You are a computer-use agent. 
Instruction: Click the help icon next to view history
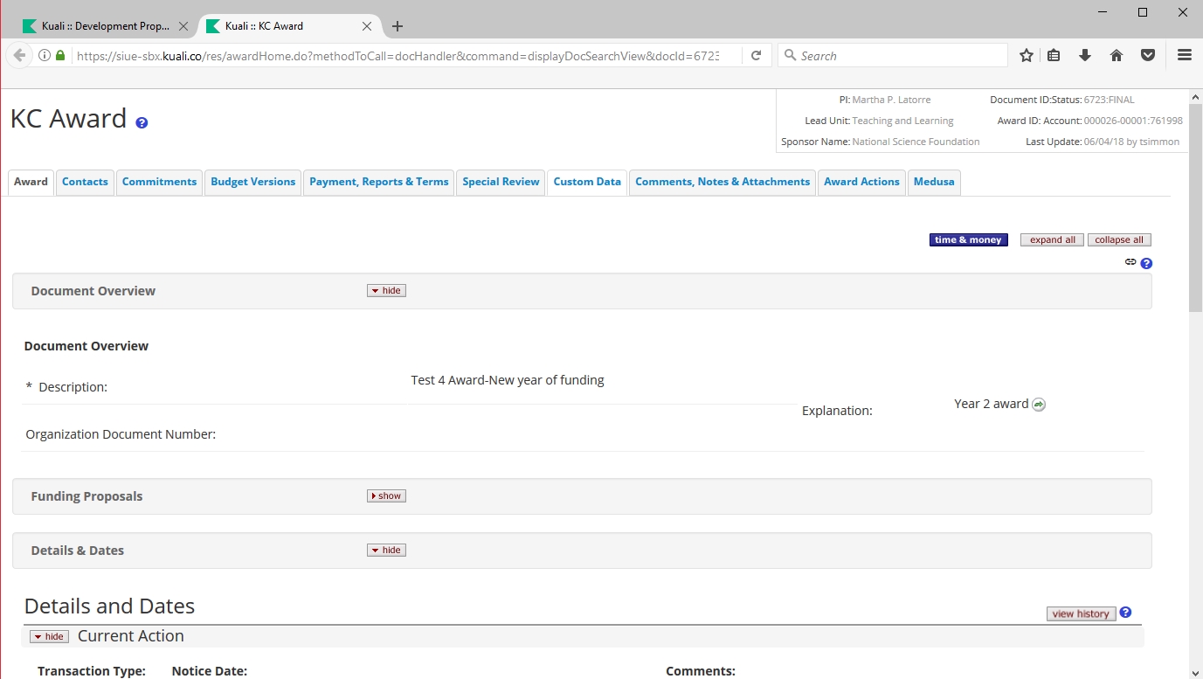click(x=1125, y=613)
